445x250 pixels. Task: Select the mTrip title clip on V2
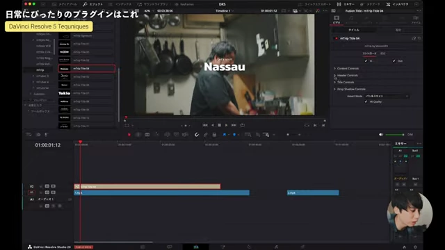pyautogui.click(x=147, y=187)
